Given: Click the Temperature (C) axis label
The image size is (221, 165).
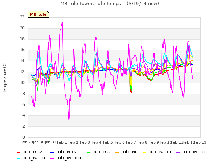Looking at the screenshot, I should (x=4, y=77).
